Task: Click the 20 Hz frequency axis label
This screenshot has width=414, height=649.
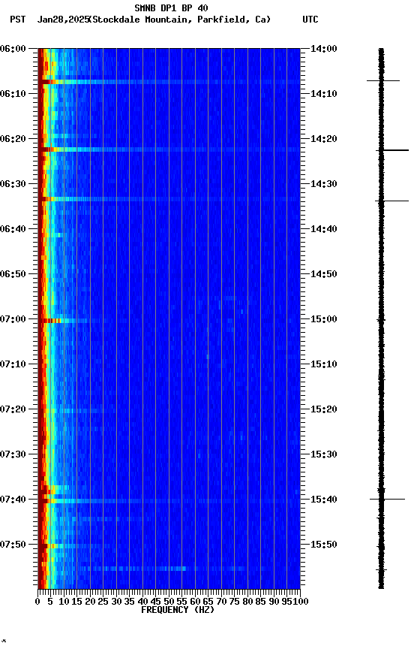Action: point(90,602)
